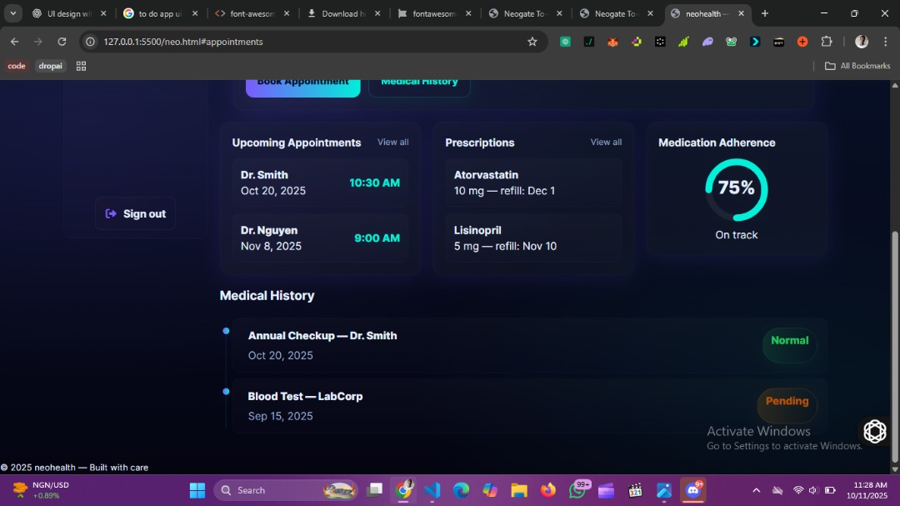Click the teal arrow extension icon
Screen dimensions: 900x506
(755, 42)
